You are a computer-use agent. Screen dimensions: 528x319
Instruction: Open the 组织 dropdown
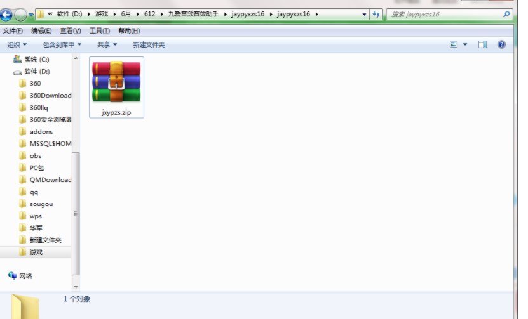17,44
